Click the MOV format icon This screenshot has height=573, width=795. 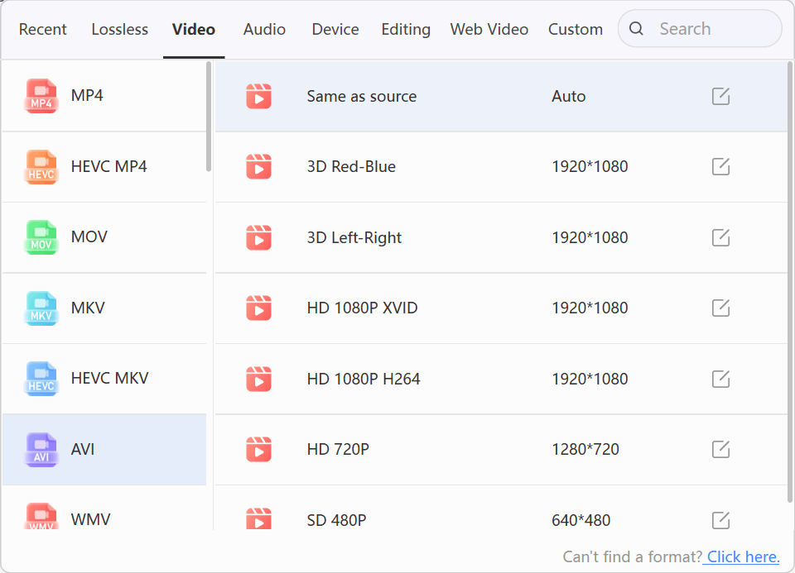[41, 237]
